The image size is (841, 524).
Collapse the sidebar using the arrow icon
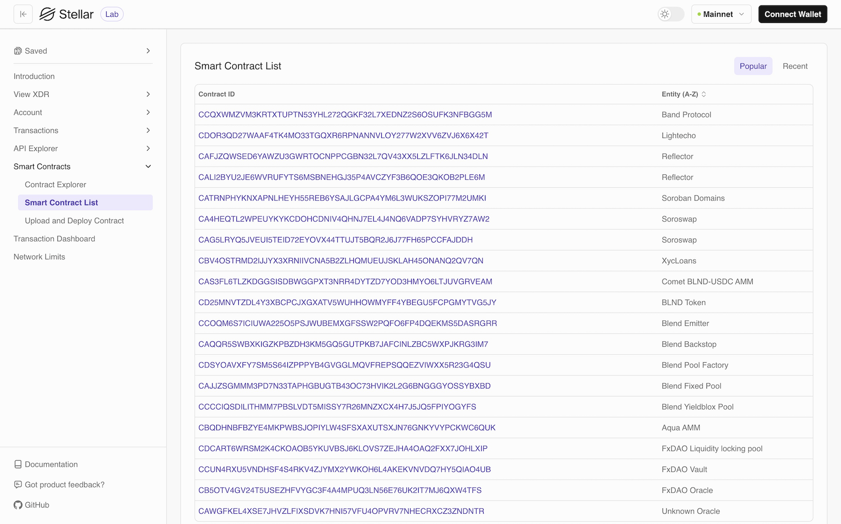(23, 14)
